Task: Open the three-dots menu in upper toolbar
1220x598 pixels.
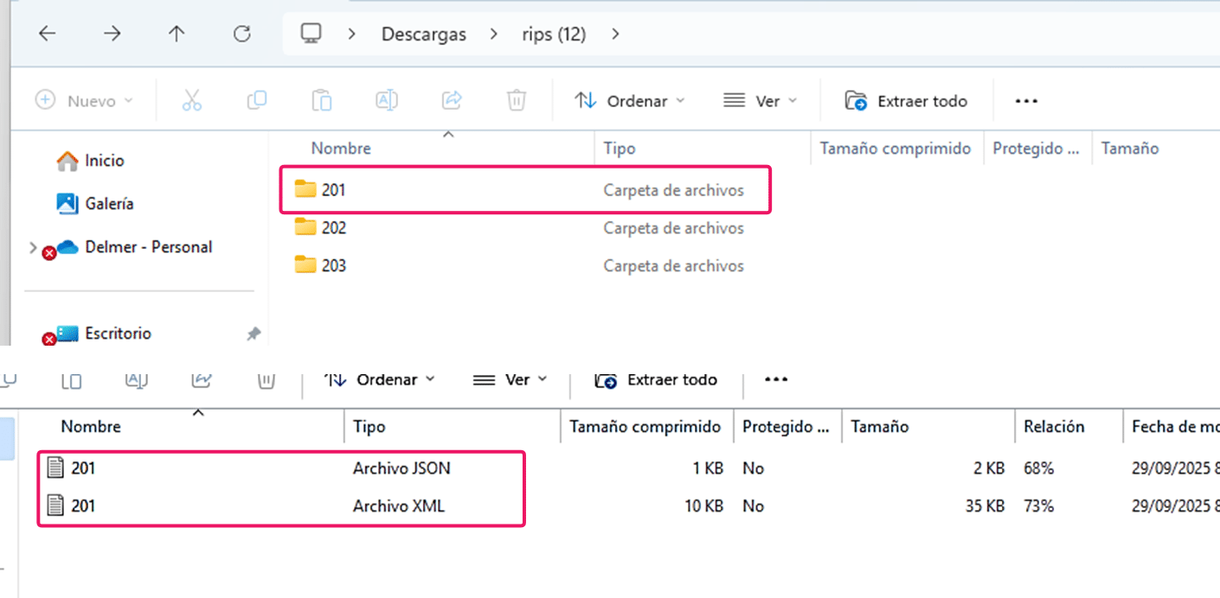Action: [x=1026, y=101]
